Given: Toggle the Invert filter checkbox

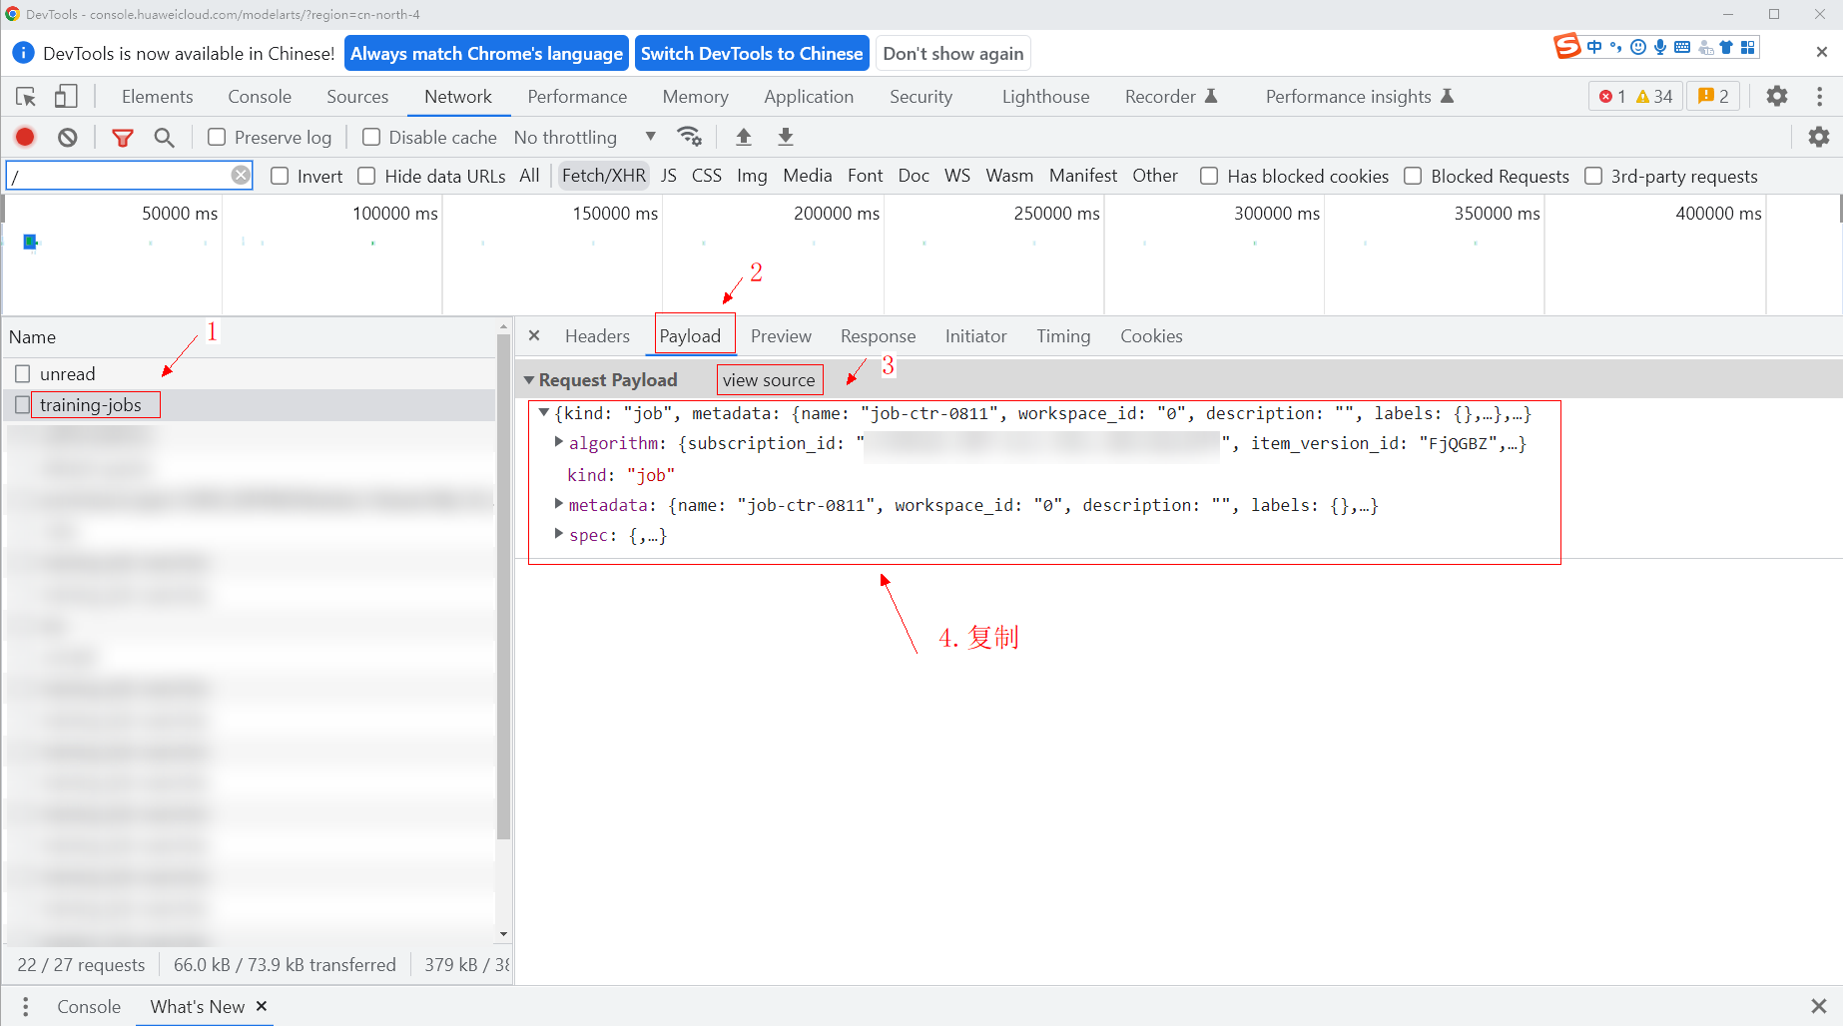Looking at the screenshot, I should coord(280,176).
